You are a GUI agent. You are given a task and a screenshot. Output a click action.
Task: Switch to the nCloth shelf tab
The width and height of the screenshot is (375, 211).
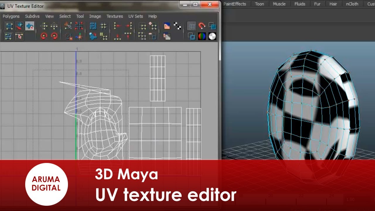[x=352, y=4]
